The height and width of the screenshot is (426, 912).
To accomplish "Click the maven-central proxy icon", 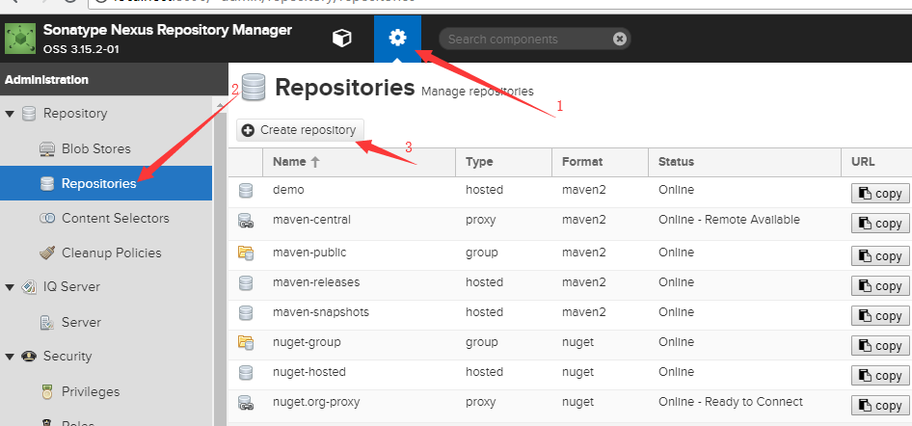I will 246,221.
